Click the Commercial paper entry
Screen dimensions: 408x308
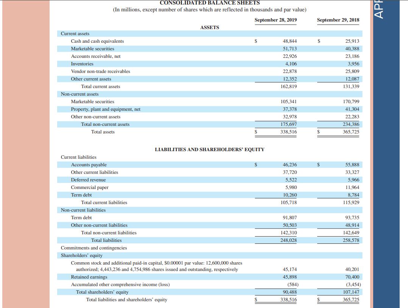point(89,187)
